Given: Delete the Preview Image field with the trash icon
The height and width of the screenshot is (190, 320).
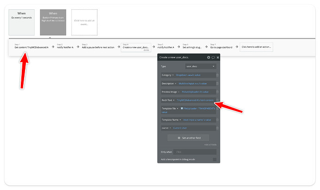Looking at the screenshot, I should 218,92.
